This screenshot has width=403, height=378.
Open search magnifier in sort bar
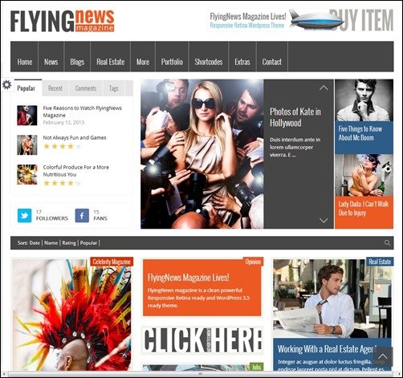coord(387,243)
